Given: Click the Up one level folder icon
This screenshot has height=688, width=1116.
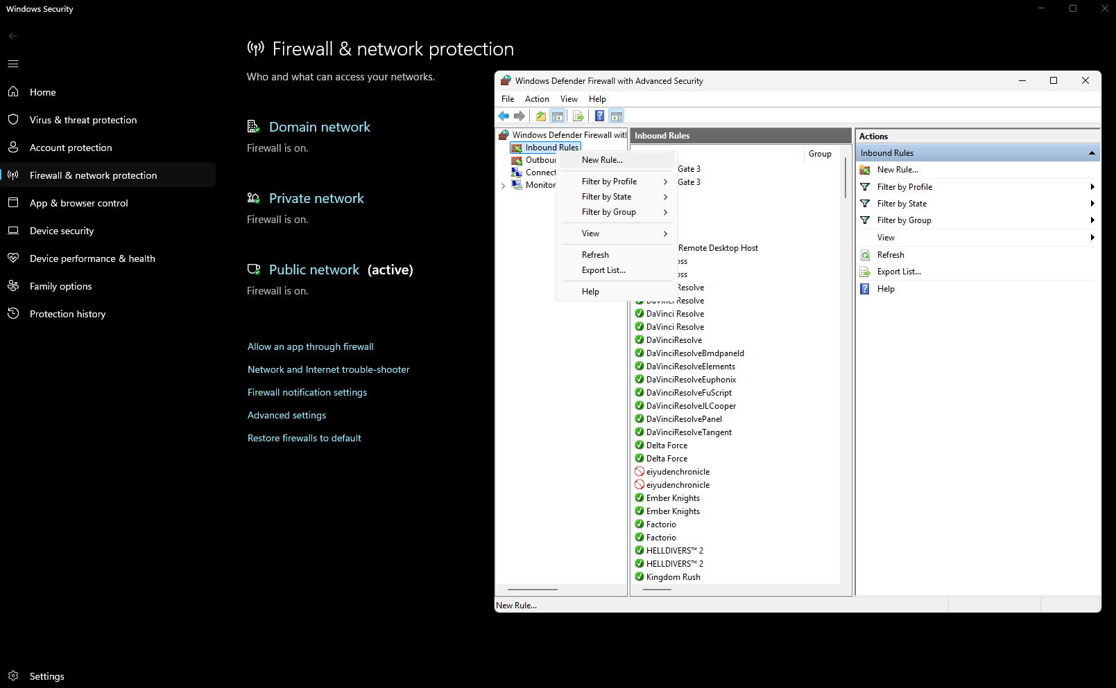Looking at the screenshot, I should coord(540,116).
